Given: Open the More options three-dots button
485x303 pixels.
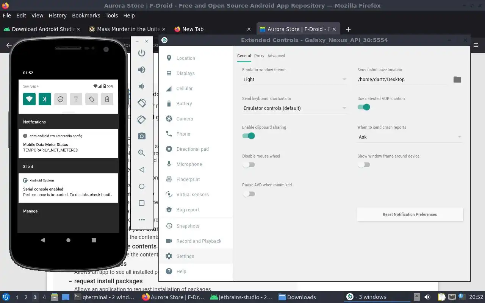Looking at the screenshot, I should point(142,220).
